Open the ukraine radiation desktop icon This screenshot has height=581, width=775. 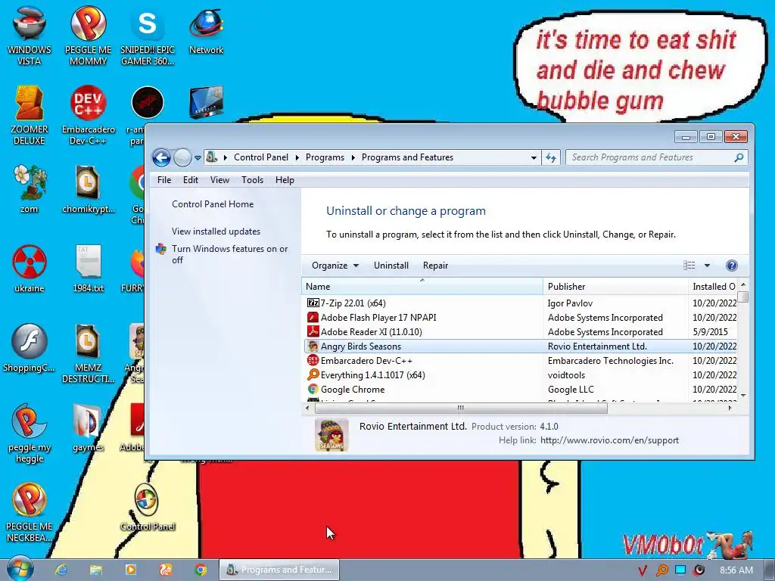click(30, 269)
